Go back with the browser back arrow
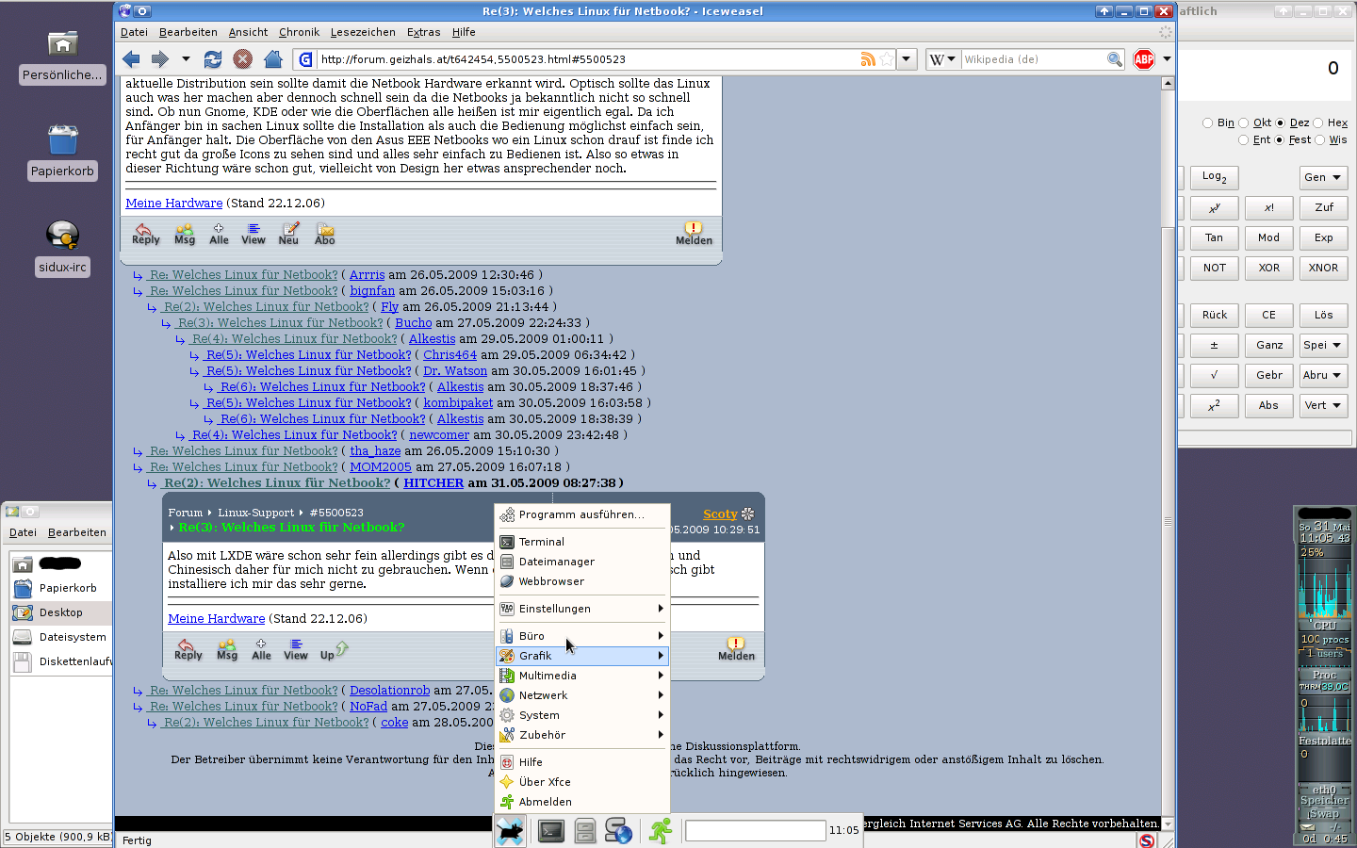Viewport: 1357px width, 848px height. click(131, 59)
